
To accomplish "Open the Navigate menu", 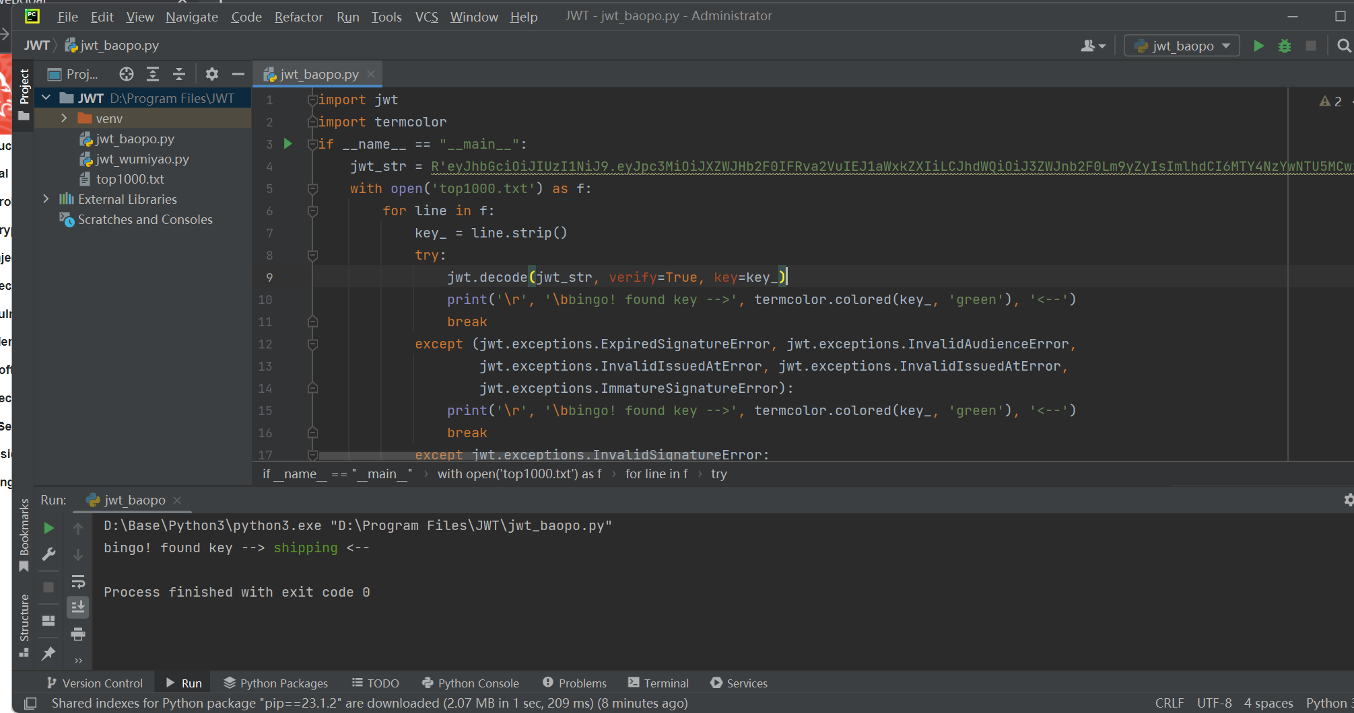I will tap(192, 17).
